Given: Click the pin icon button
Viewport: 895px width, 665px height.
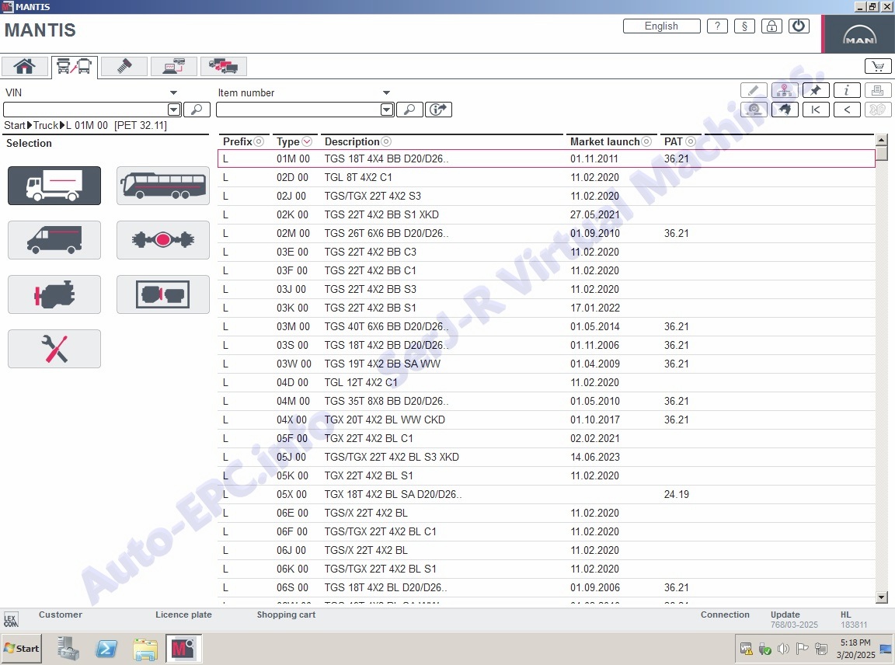Looking at the screenshot, I should click(x=816, y=90).
